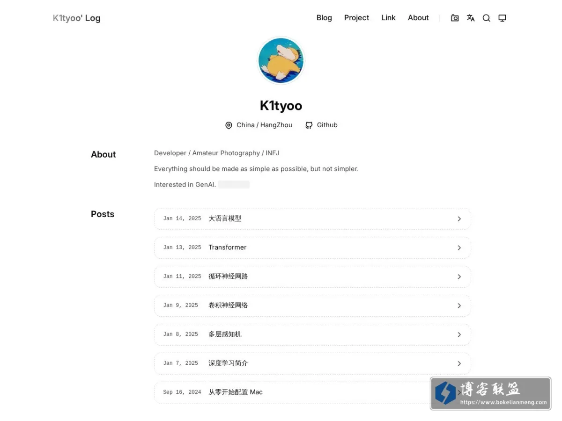Viewport: 562px width, 421px height.
Task: Click the chevron on the 卷积神经网络 row
Action: [x=459, y=306]
